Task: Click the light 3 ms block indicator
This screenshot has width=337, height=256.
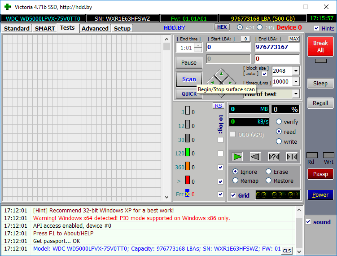Action: 188,110
